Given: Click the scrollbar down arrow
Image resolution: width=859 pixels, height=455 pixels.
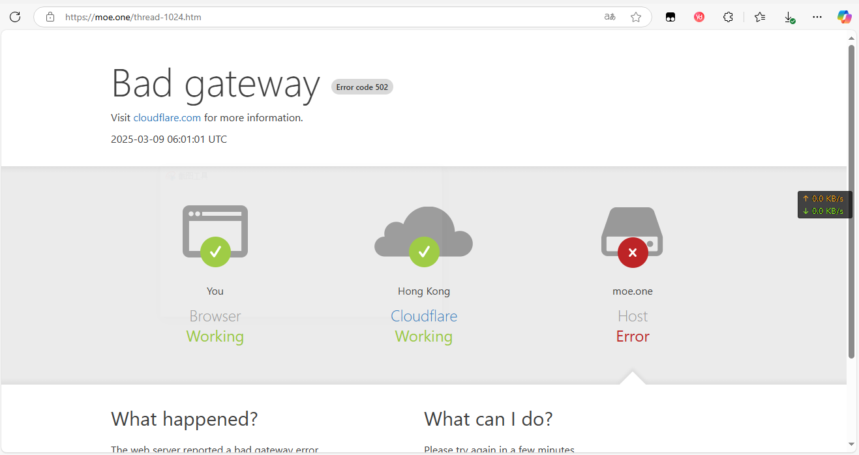Looking at the screenshot, I should [x=851, y=445].
